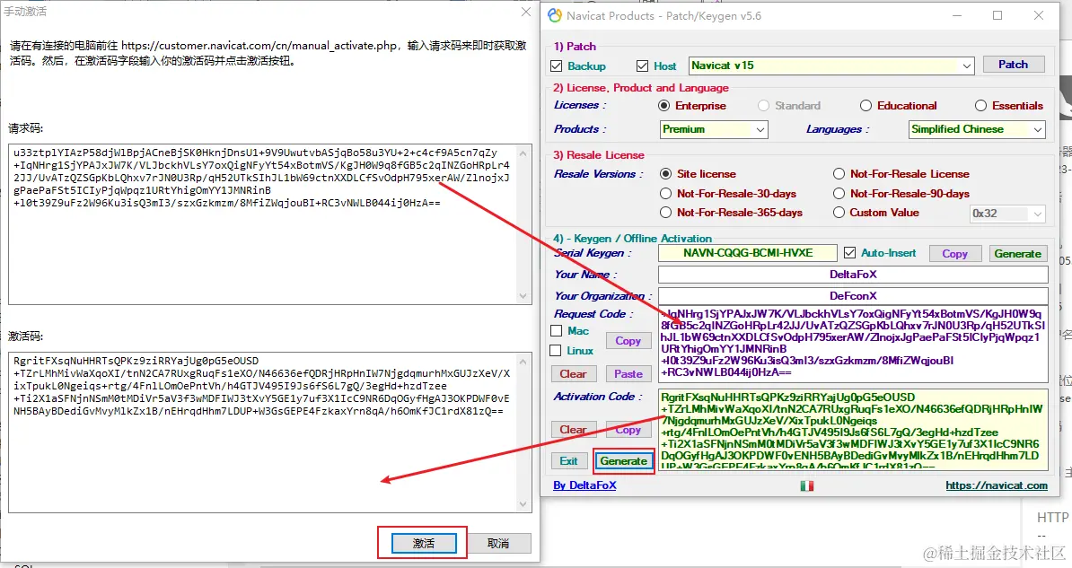Screen dimensions: 1072x568
Task: Click the Exit button
Action: 569,461
